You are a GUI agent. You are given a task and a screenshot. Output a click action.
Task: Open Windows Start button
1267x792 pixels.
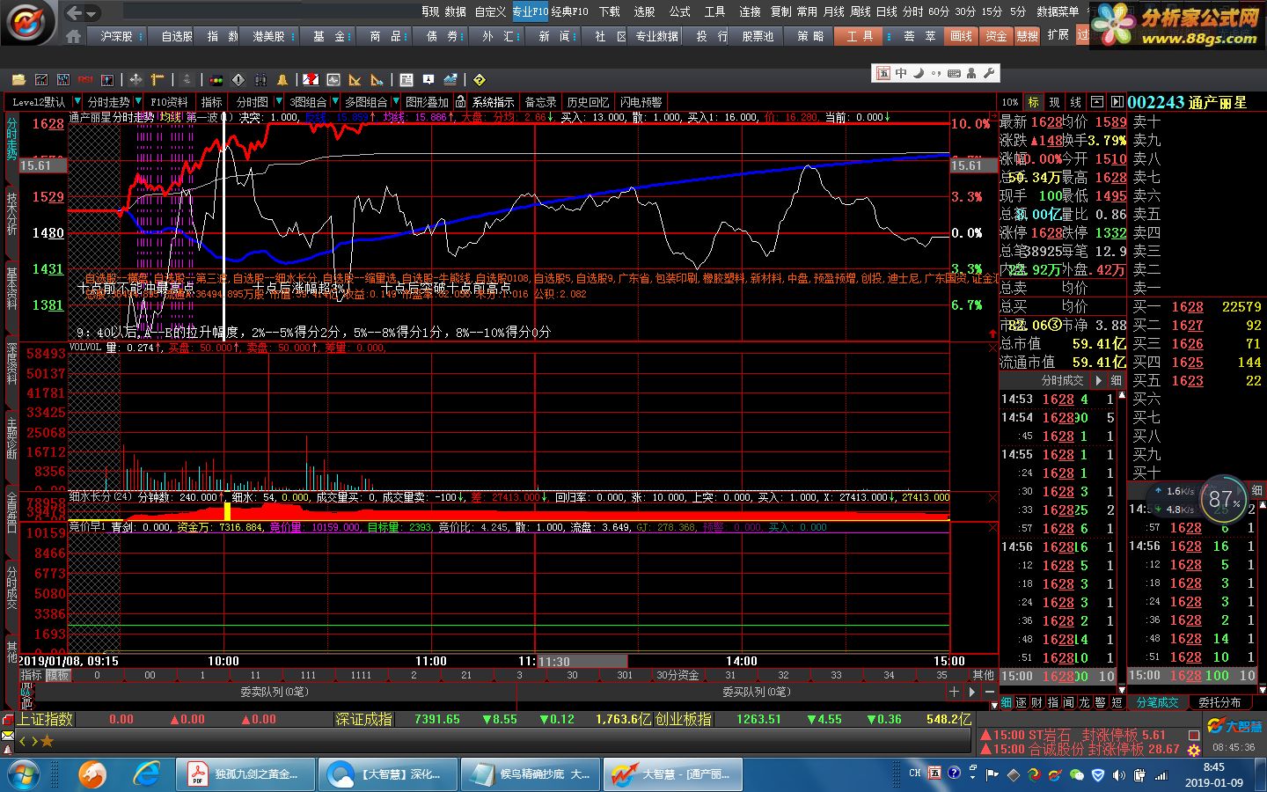(x=24, y=774)
